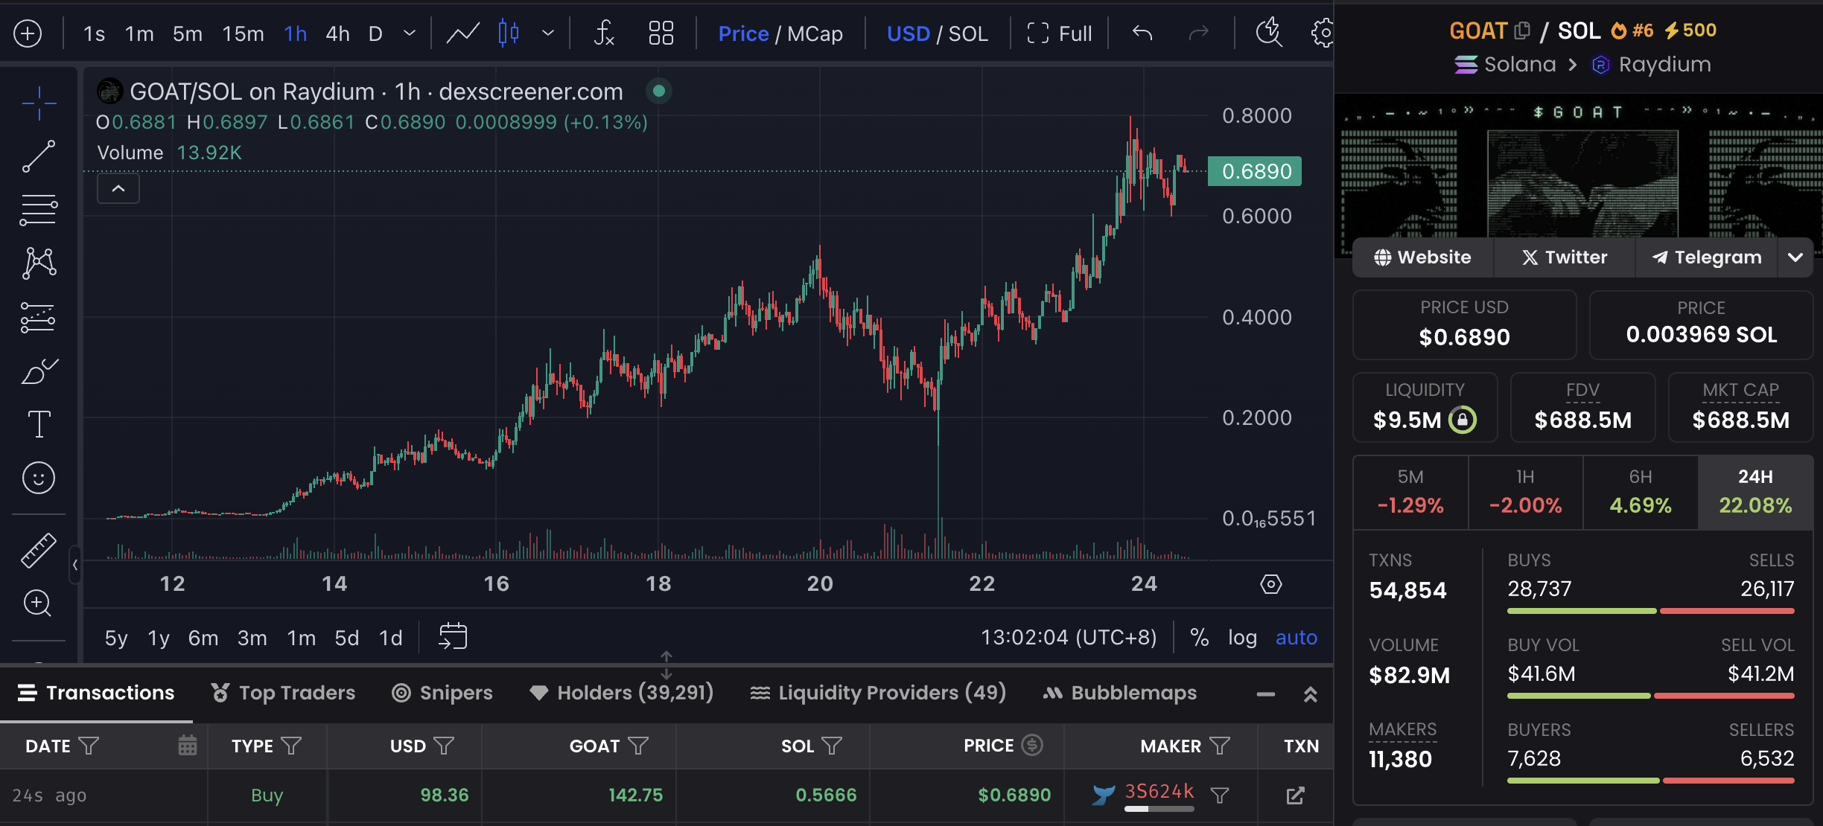Open the indicators fx menu
Screen dimensions: 1823x826
click(603, 33)
